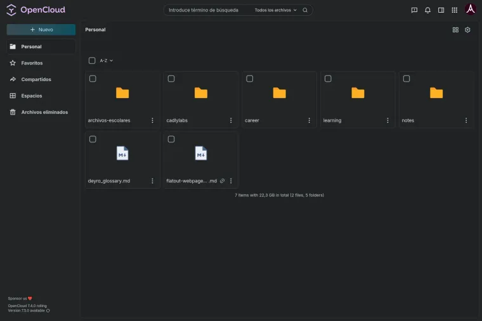Go to Personal in the sidebar

(x=41, y=47)
